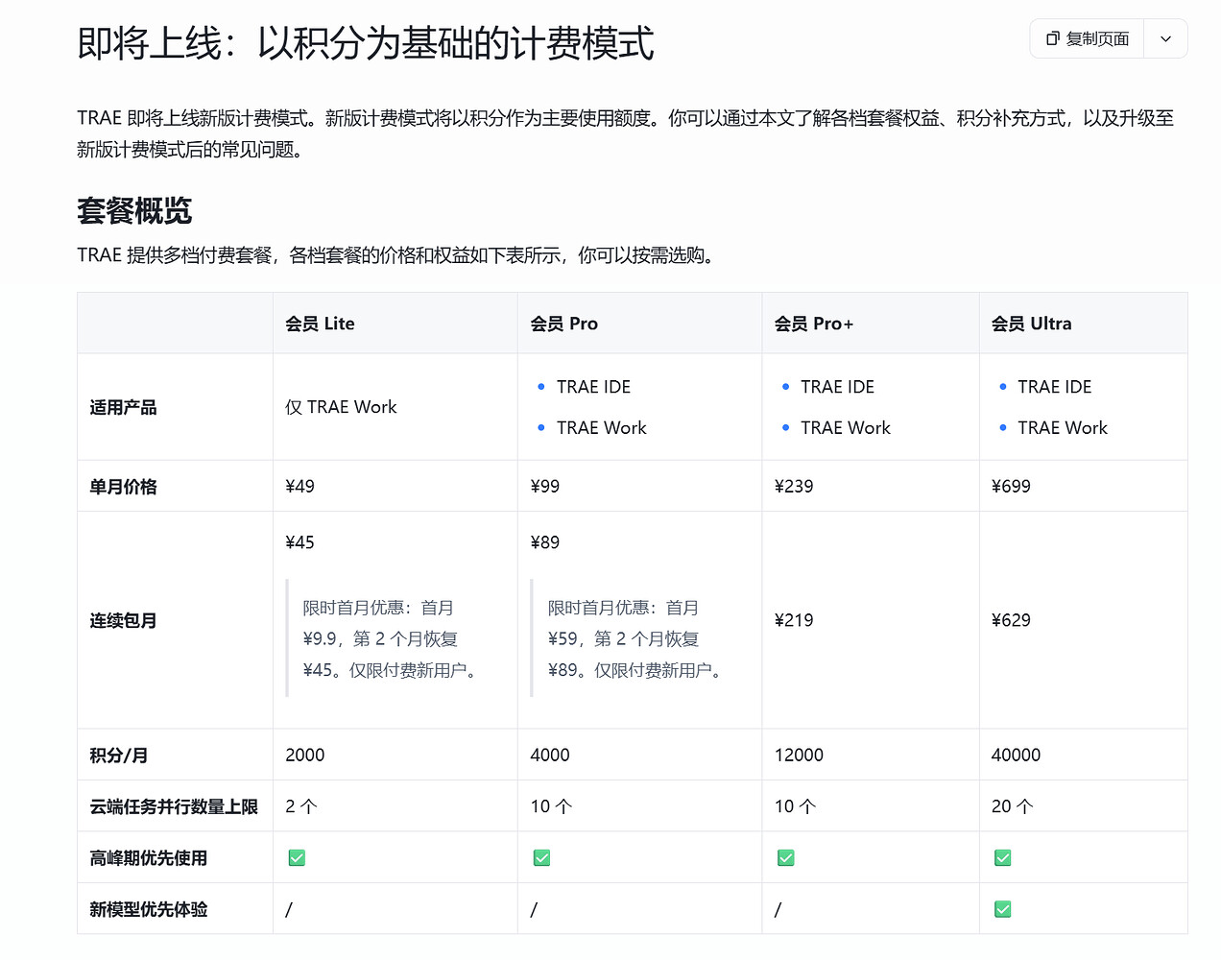Image resolution: width=1221 pixels, height=960 pixels.
Task: Click the 套餐概览 section heading
Action: (134, 210)
